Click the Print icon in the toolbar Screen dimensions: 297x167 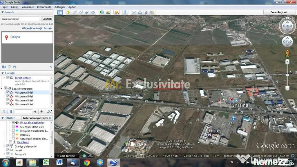tap(140, 12)
